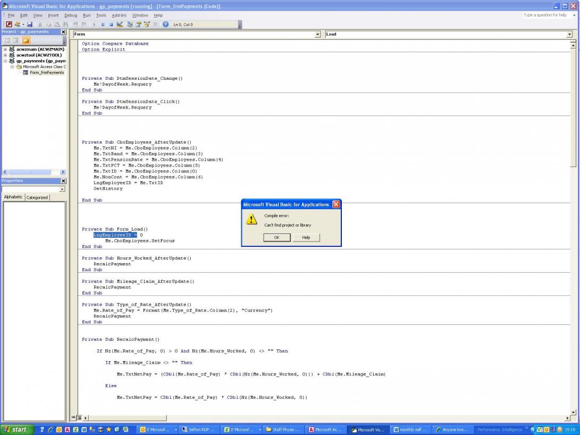Click the Project pane horizontal scrollbar thumb

click(29, 172)
